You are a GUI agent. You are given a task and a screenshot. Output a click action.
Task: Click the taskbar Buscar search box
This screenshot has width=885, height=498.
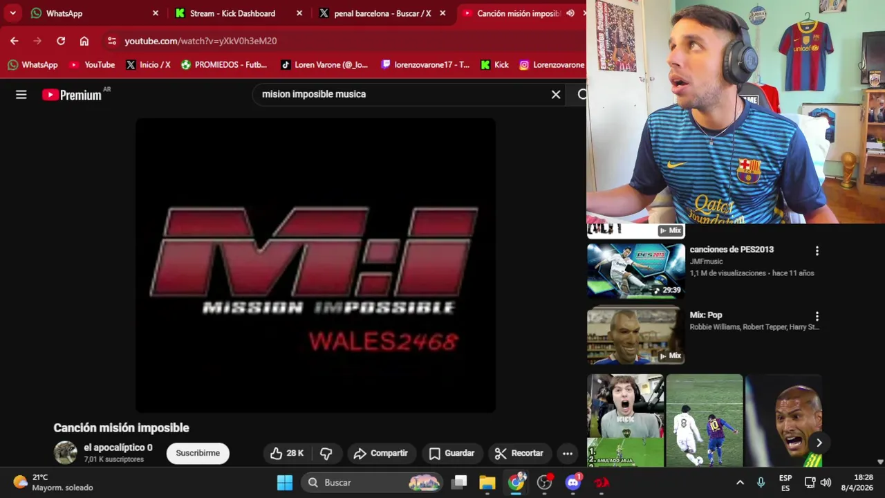point(373,483)
